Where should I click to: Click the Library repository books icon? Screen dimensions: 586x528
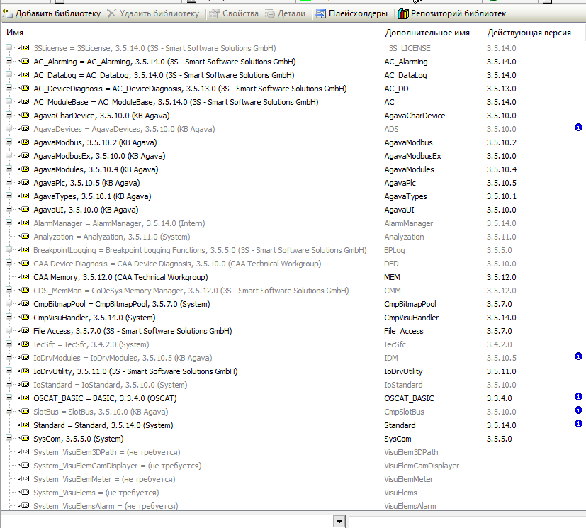(403, 14)
